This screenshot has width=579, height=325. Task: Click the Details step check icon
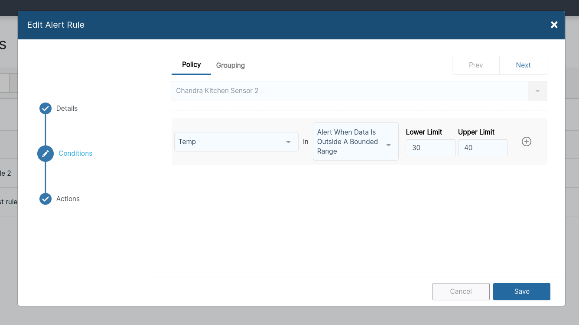tap(46, 108)
